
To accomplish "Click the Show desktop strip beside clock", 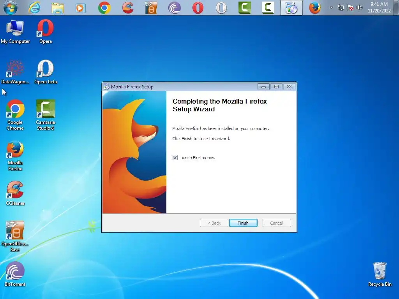I will 396,7.
